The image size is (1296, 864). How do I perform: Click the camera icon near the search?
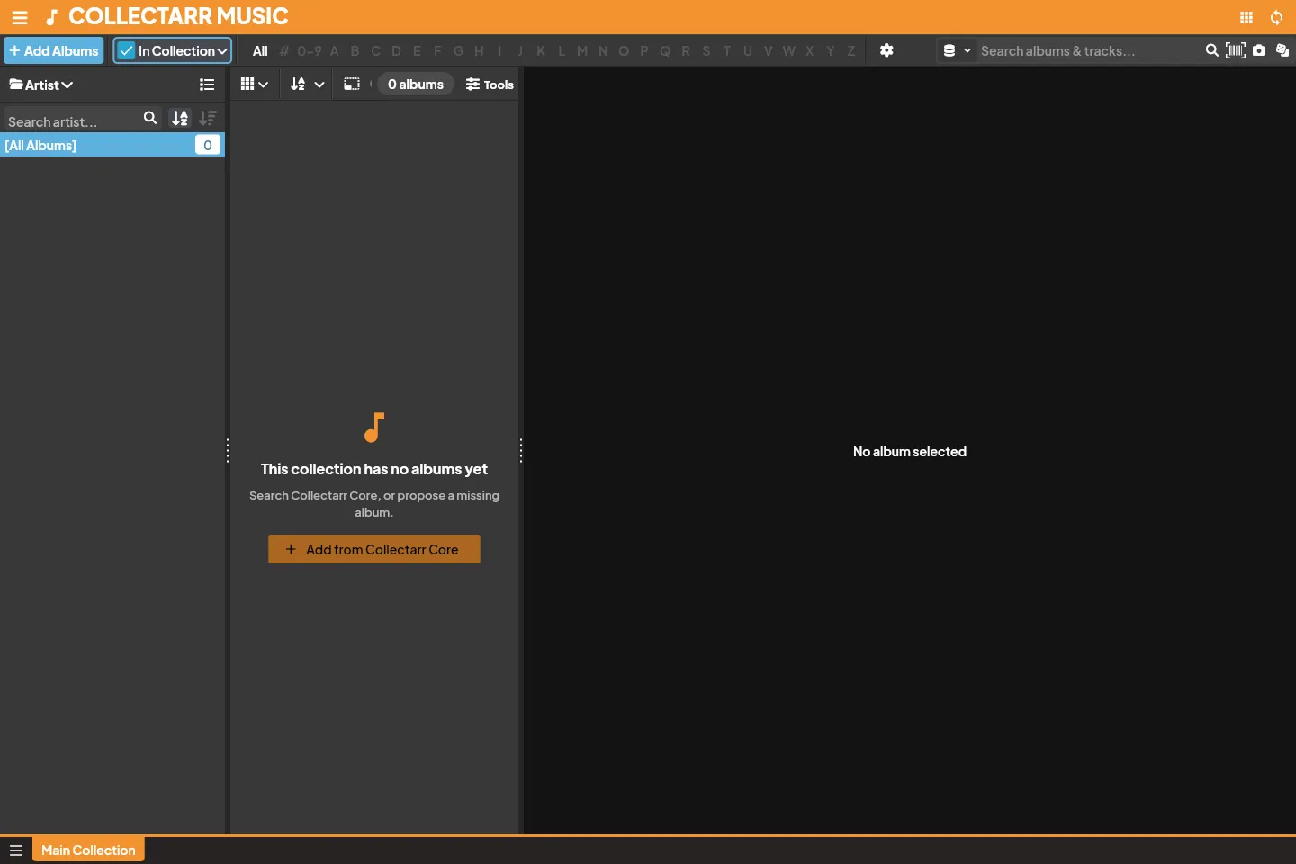tap(1259, 50)
